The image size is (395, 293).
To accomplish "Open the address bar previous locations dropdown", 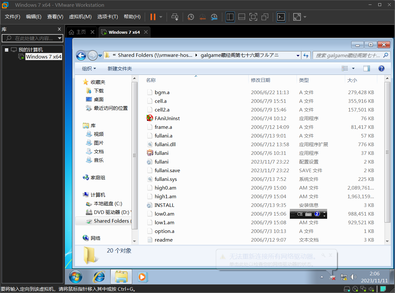I will click(298, 56).
